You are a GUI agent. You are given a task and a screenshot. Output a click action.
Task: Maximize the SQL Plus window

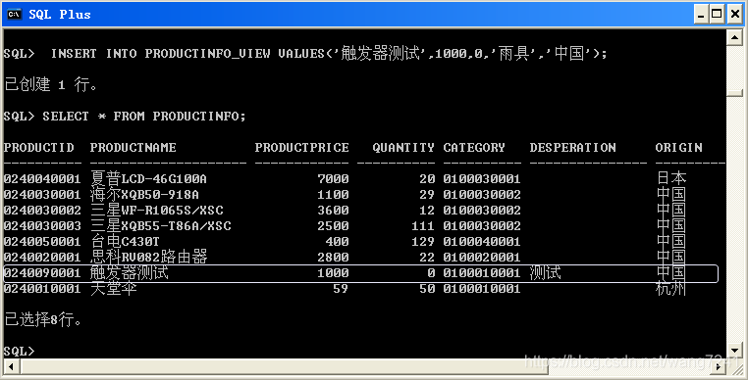click(x=717, y=15)
